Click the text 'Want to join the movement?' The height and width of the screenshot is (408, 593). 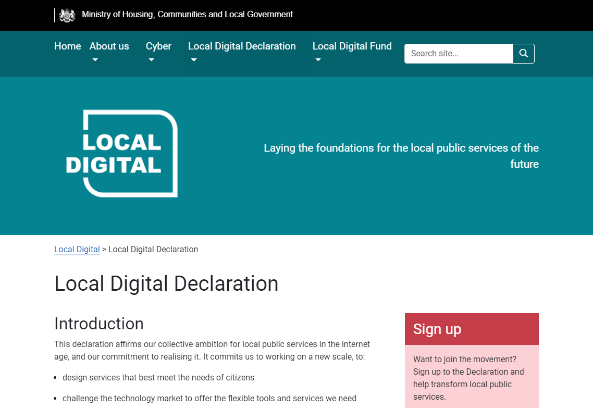[464, 359]
